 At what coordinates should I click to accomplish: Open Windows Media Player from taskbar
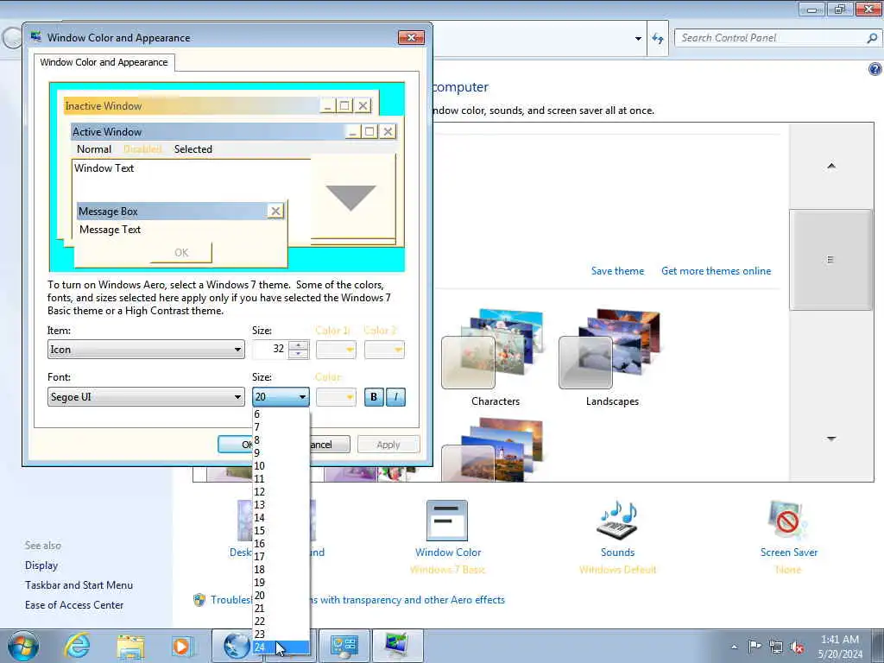click(182, 646)
